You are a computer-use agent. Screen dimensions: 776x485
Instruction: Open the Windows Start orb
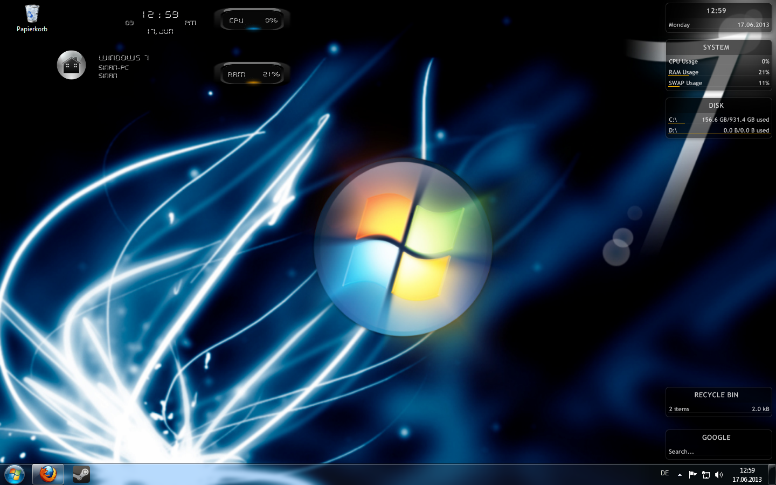point(15,475)
